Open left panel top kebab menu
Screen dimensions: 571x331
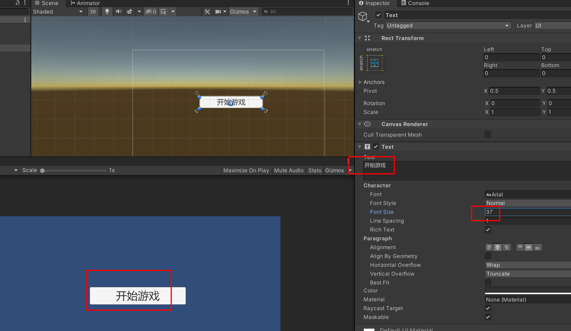click(x=25, y=3)
